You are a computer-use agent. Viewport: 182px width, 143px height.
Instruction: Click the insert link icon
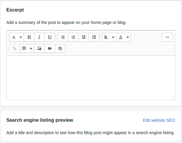[x=15, y=48]
